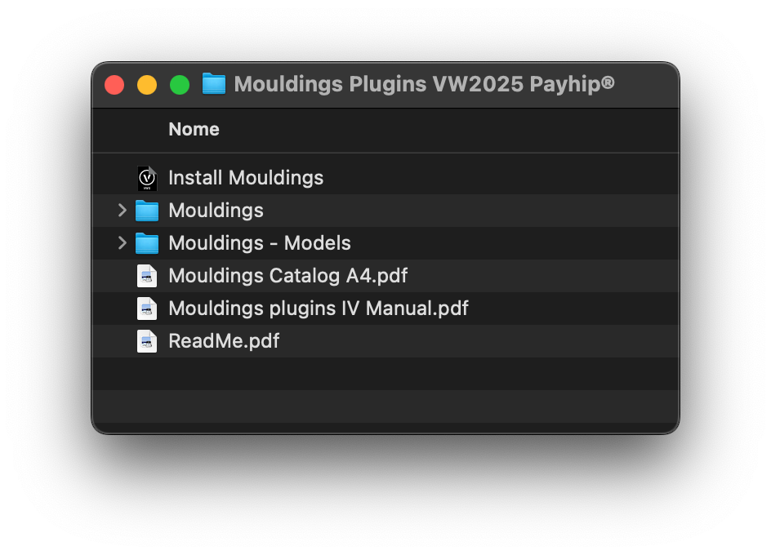Sort files by clicking the Nome column header
Screen dimensions: 771x555
tap(194, 129)
